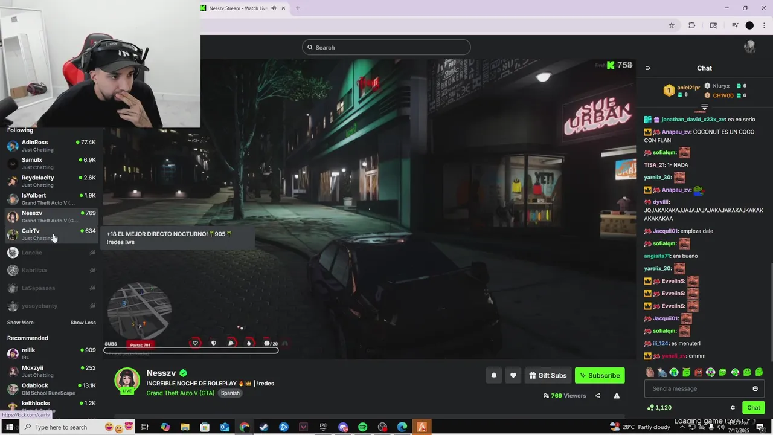
Task: Open File Explorer from the taskbar
Action: click(x=185, y=427)
